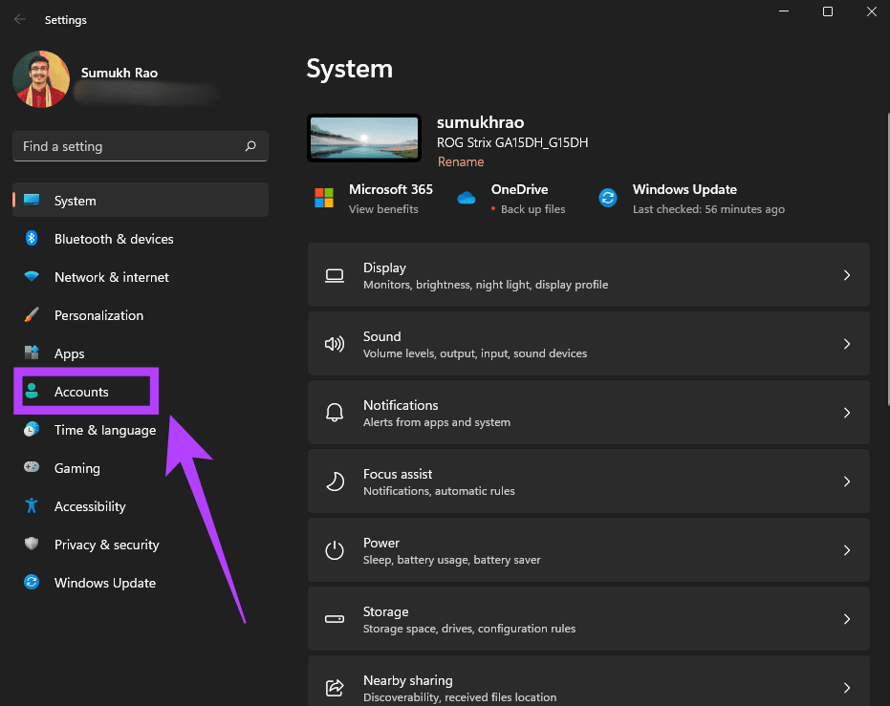Open Focus assist settings row
The width and height of the screenshot is (890, 706).
tap(588, 481)
